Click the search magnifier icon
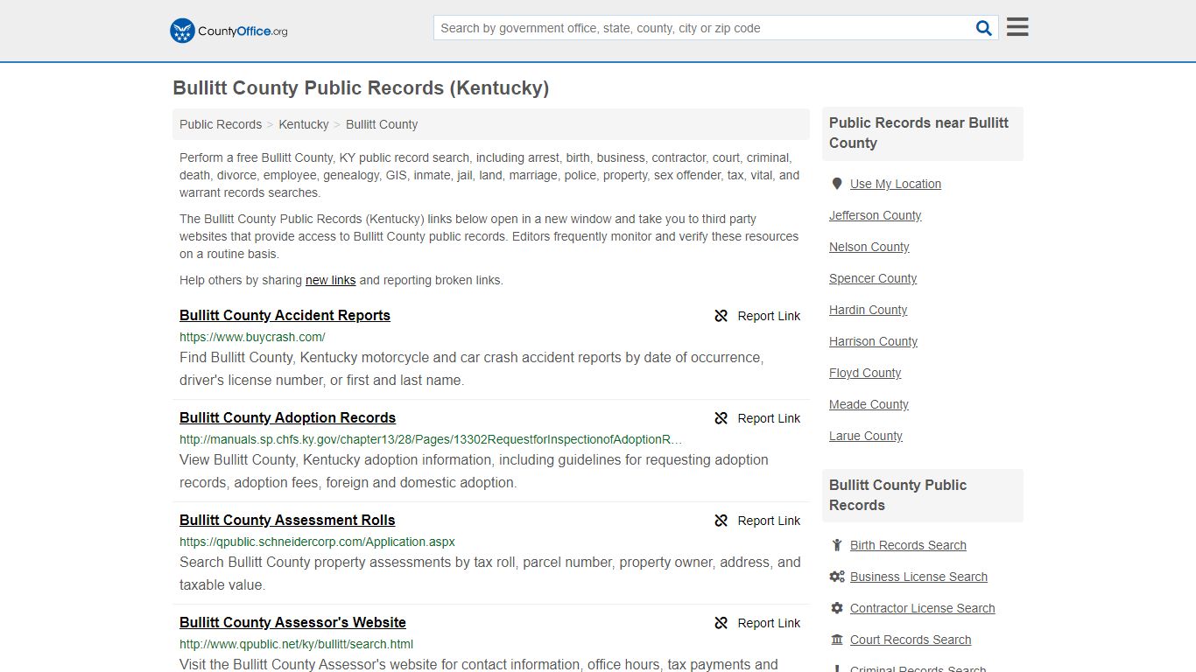This screenshot has width=1196, height=672. 984,28
